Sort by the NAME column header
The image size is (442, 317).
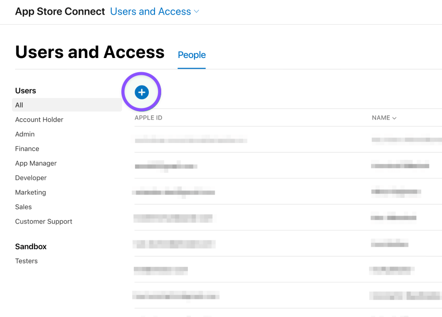[x=384, y=118]
